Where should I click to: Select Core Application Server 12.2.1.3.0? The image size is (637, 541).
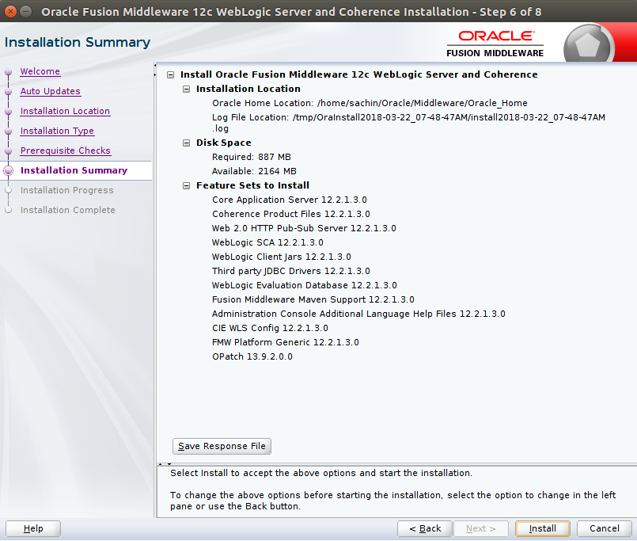point(290,200)
